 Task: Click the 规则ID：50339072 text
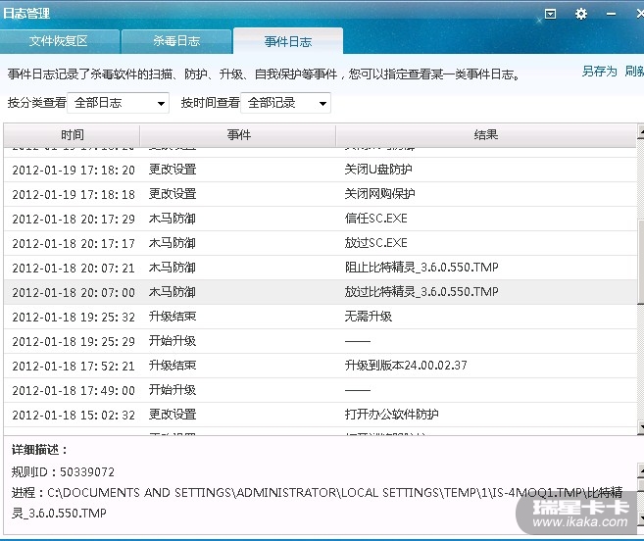63,472
